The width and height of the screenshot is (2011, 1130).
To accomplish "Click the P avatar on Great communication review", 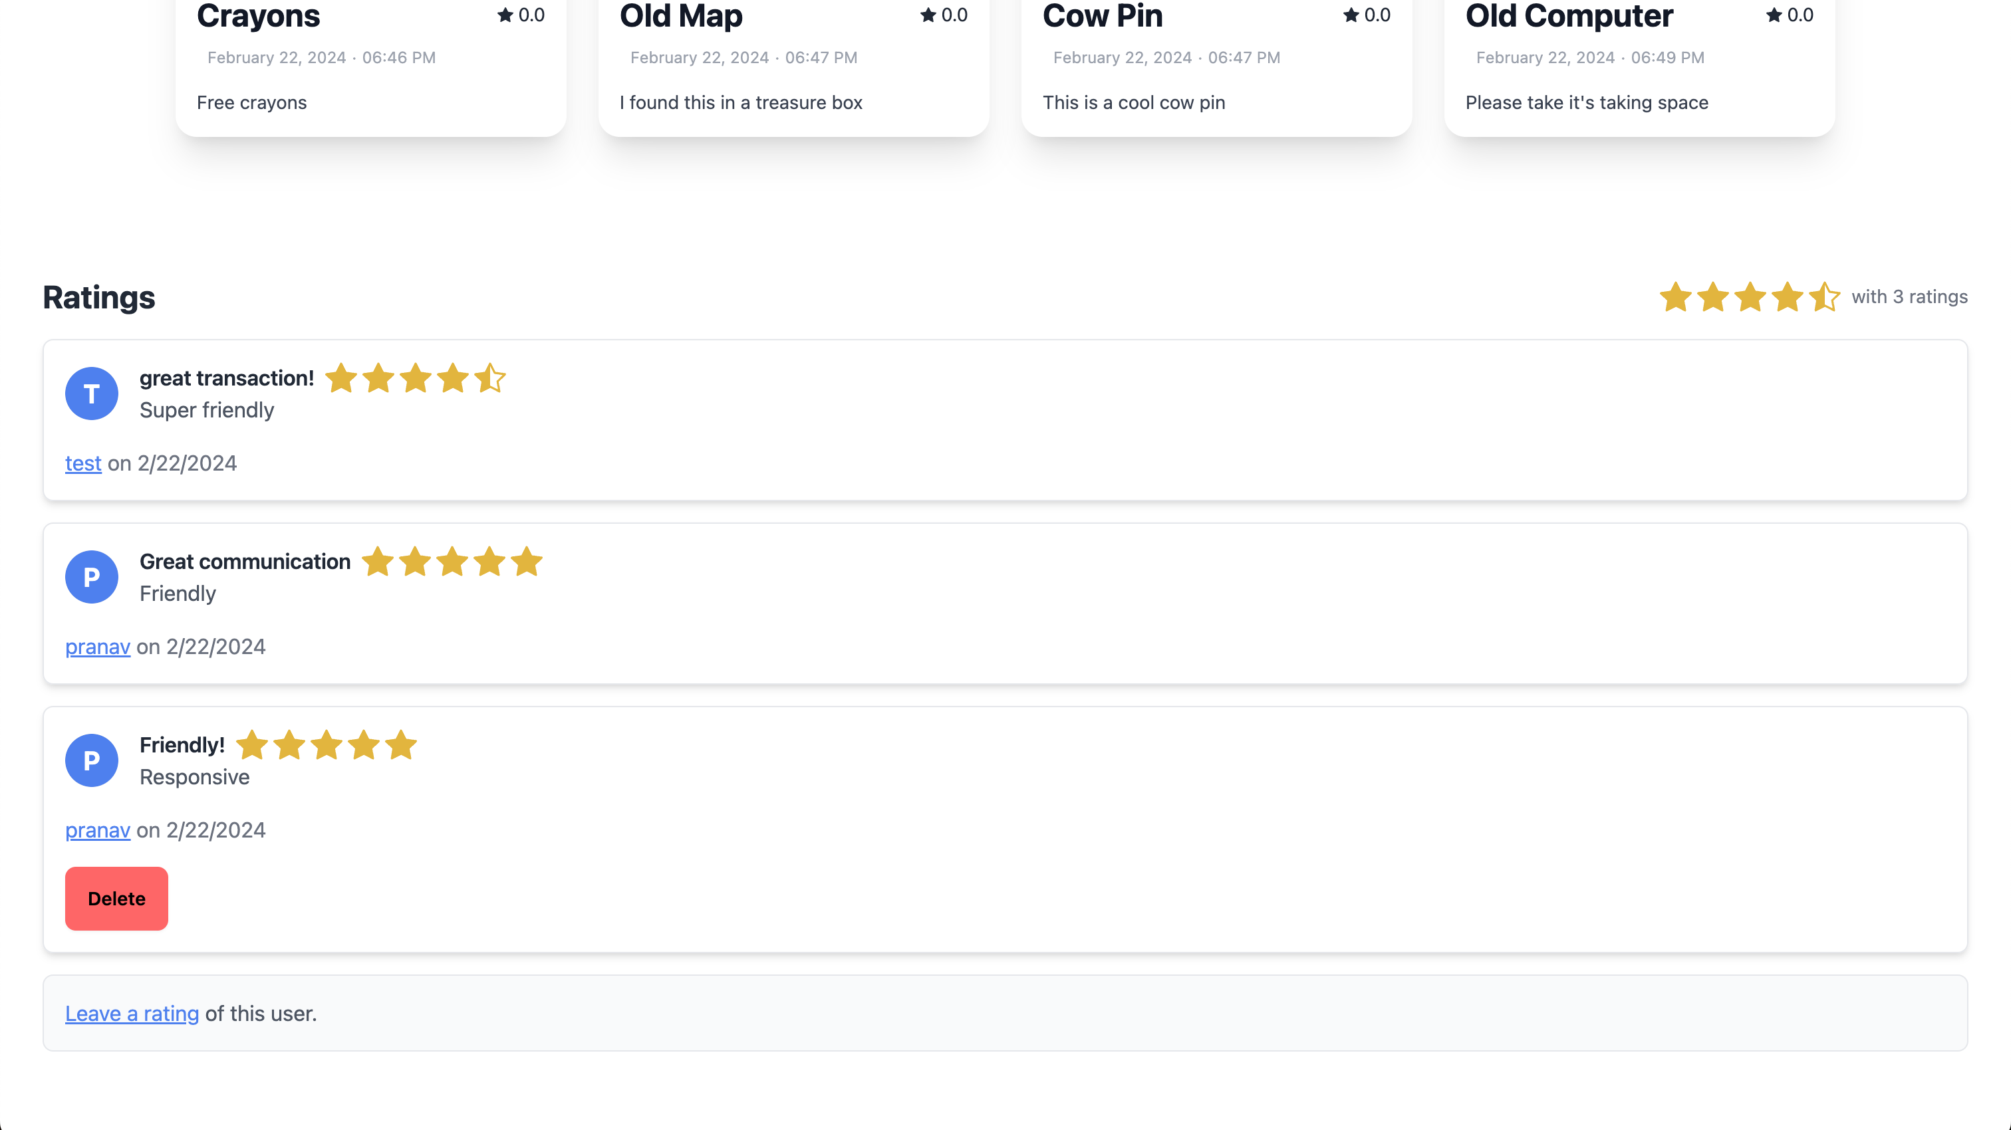I will point(91,577).
